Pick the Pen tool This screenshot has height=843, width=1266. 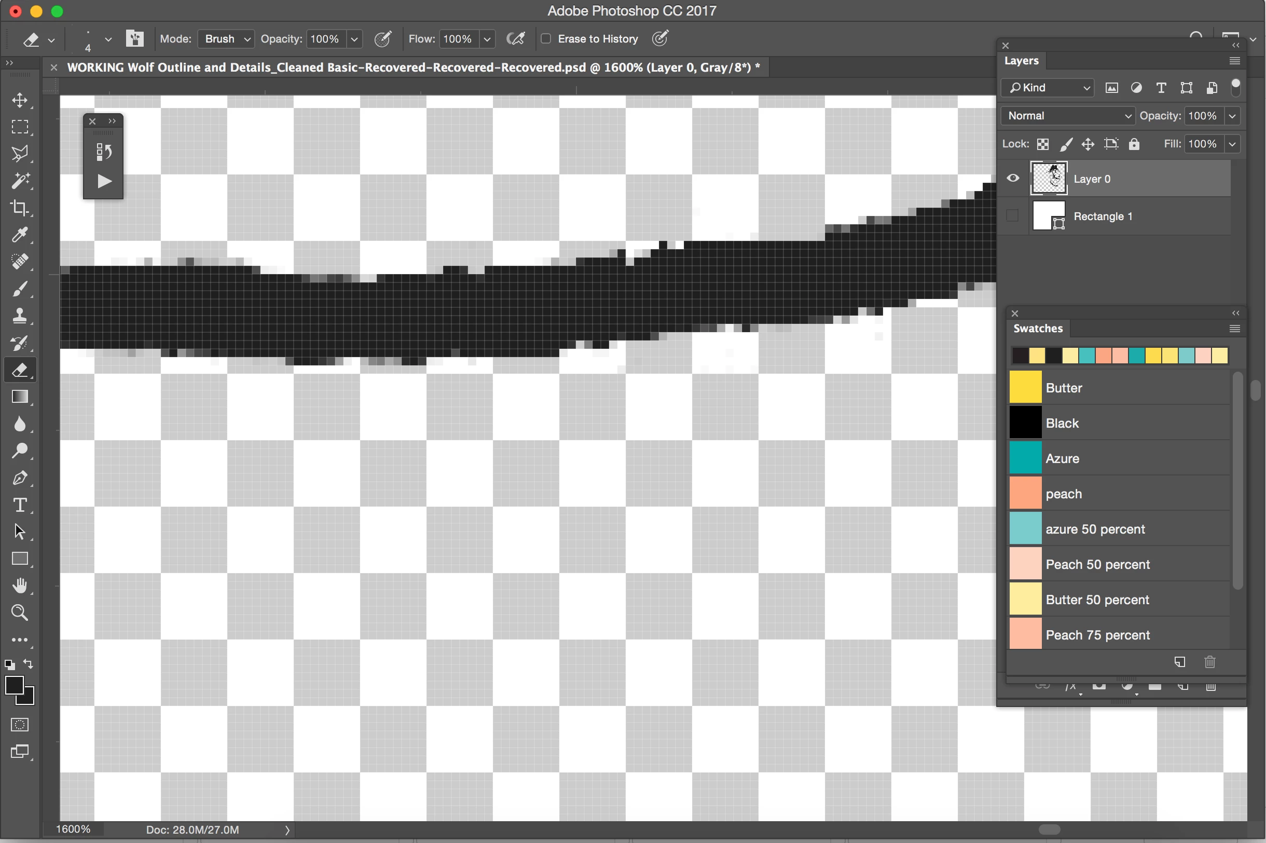click(20, 478)
